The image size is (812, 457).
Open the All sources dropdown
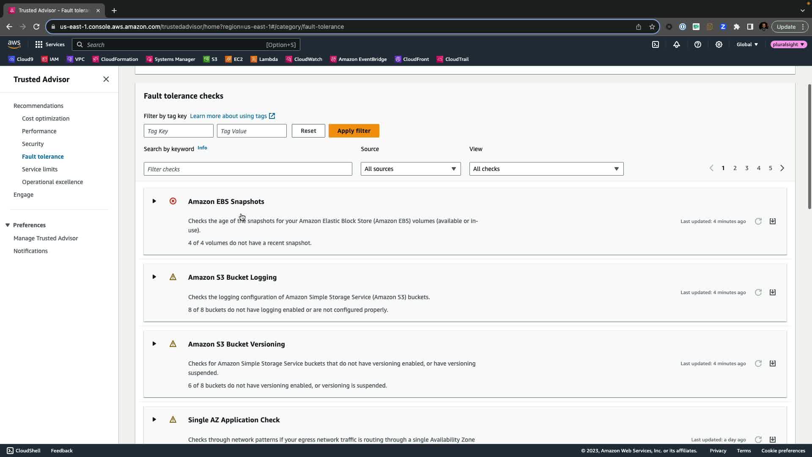[410, 169]
